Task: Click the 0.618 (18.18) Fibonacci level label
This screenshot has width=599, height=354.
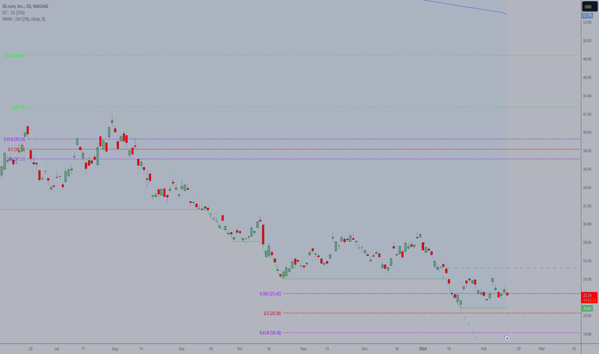Action: [x=270, y=333]
